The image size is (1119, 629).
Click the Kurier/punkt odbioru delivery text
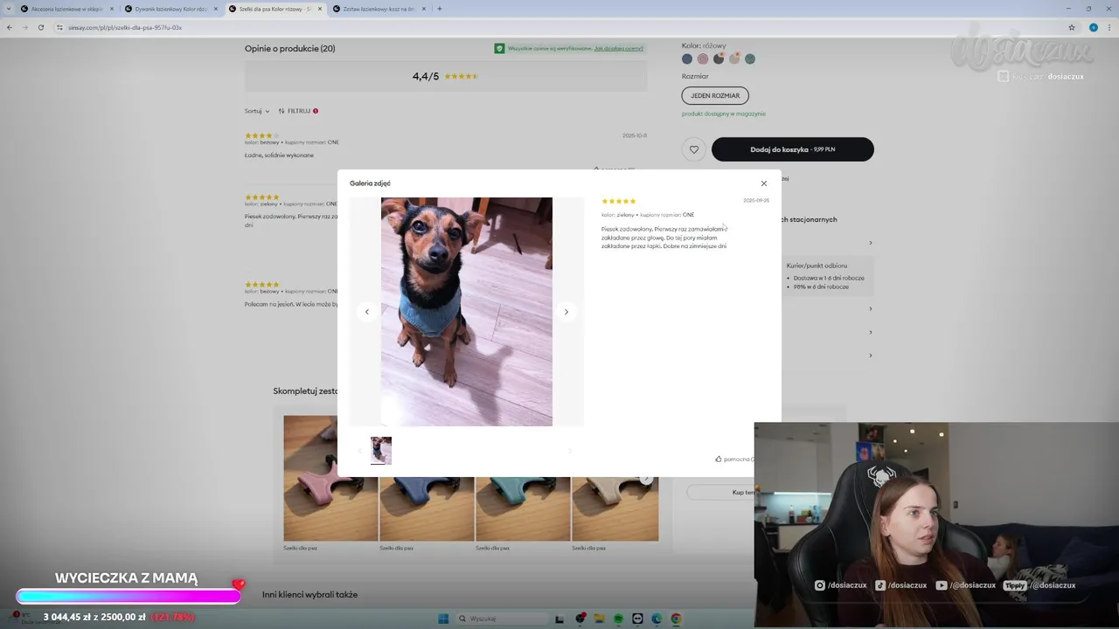click(x=817, y=266)
